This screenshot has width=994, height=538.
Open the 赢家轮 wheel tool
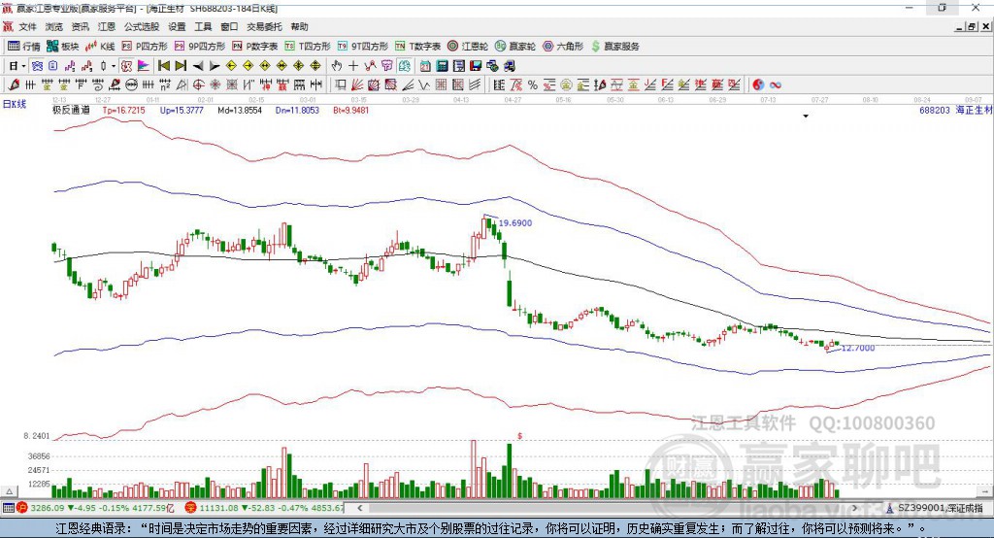[x=515, y=47]
